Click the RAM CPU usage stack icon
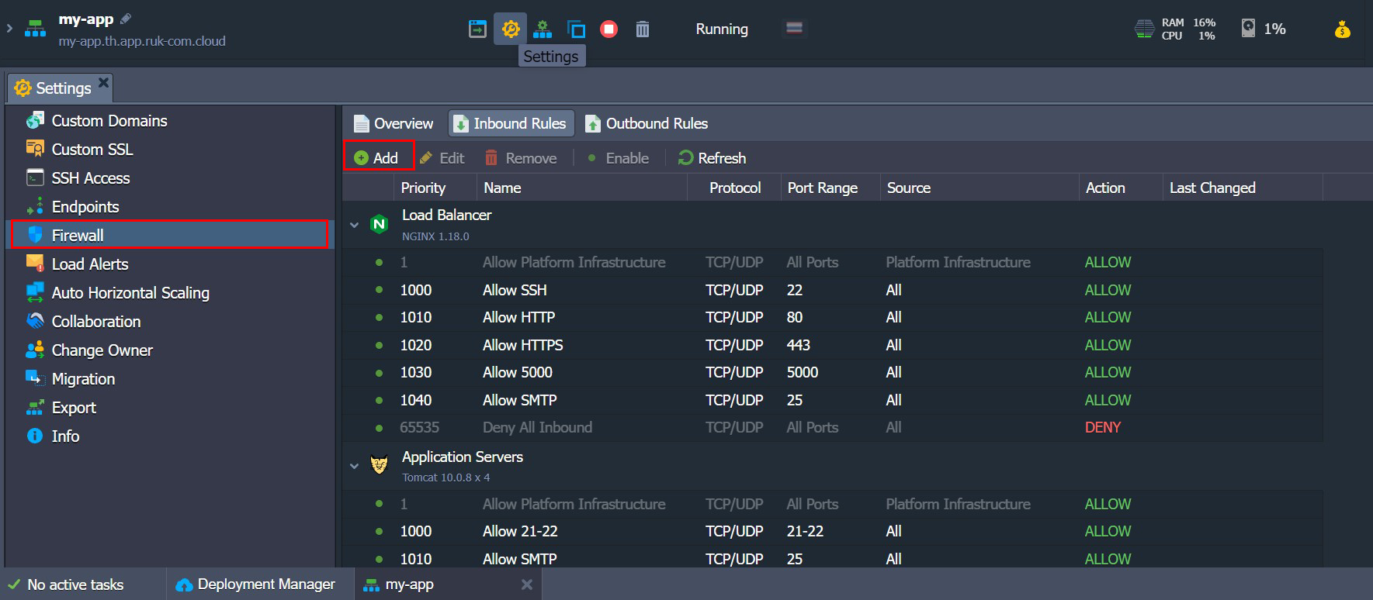 click(1144, 29)
